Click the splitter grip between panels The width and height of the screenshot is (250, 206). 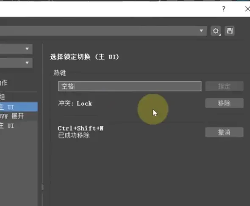(42, 187)
